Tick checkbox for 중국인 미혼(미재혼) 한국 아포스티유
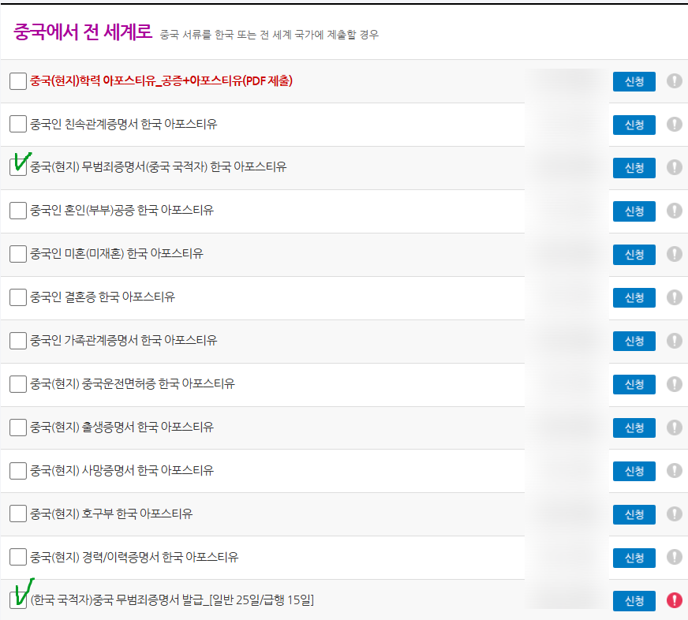Viewport: 688px width, 620px height. click(x=18, y=254)
